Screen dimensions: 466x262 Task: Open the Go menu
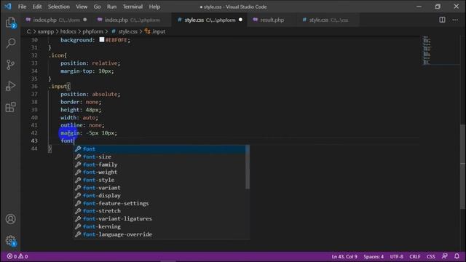point(97,7)
